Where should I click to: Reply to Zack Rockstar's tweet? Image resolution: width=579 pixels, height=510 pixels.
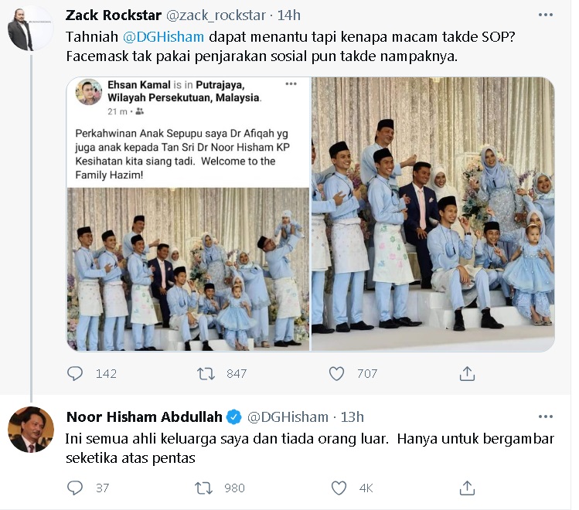tap(75, 373)
